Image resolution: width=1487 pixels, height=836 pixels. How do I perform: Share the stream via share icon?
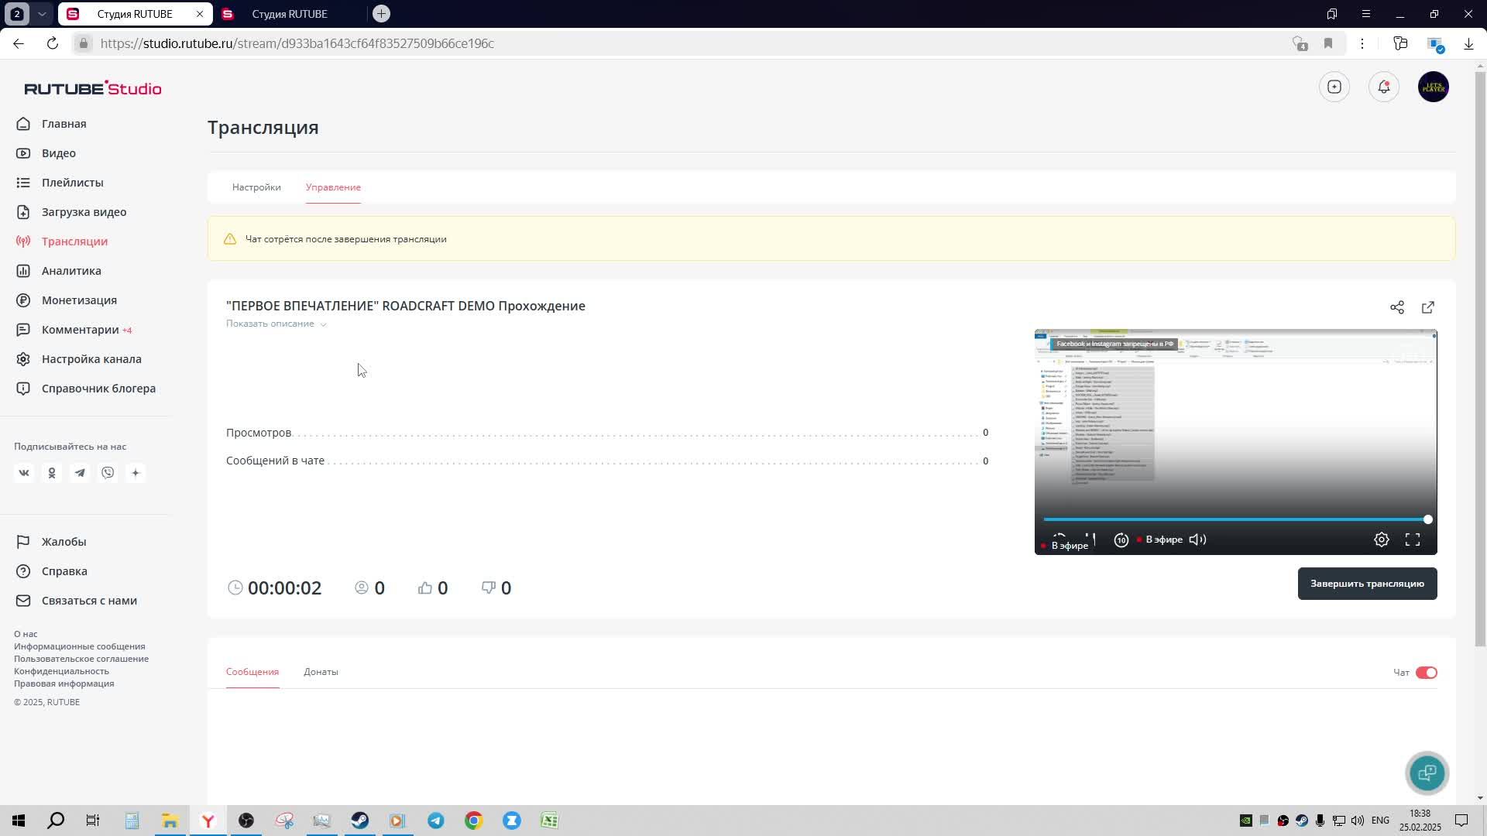tap(1397, 307)
